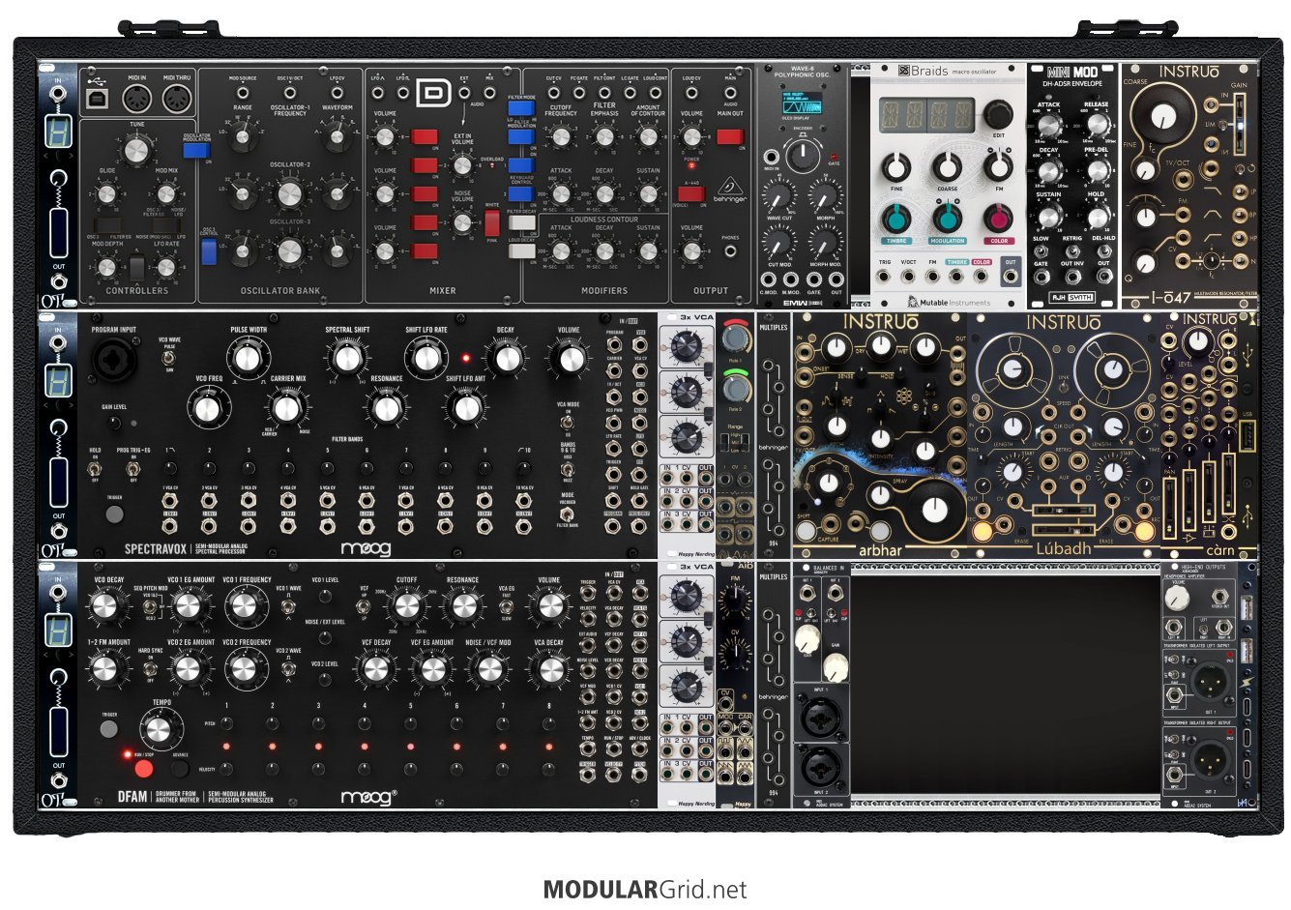The image size is (1291, 910).
Task: Click the Lúbadh module name
Action: (x=1064, y=548)
